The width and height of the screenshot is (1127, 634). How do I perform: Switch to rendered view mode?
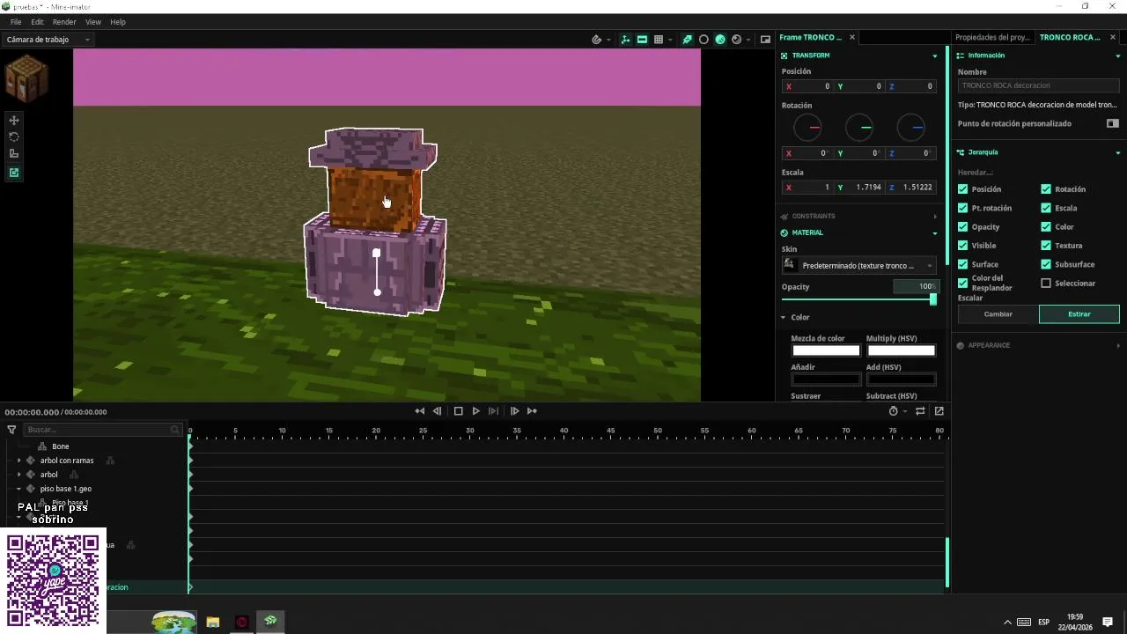tap(737, 40)
